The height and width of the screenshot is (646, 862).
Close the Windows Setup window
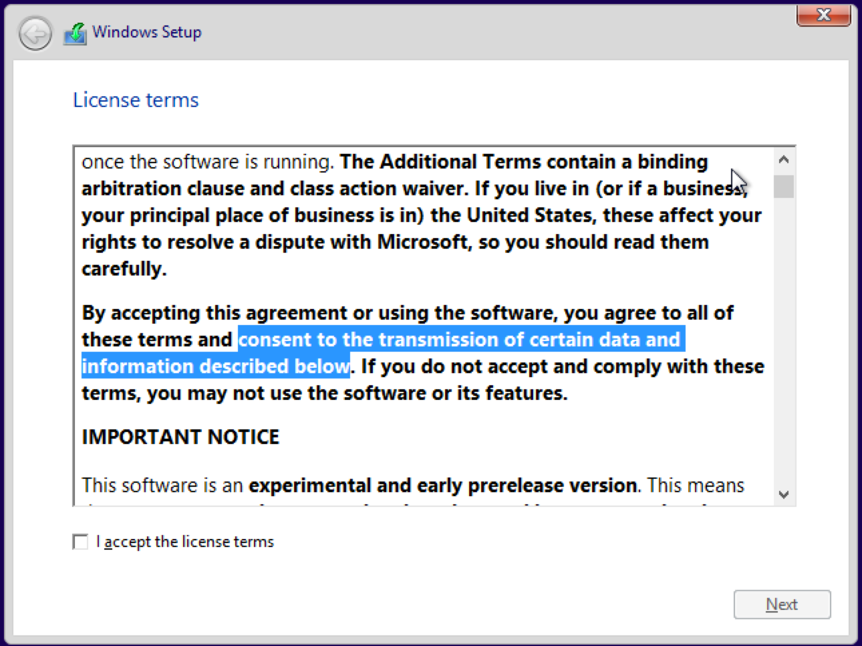coord(823,15)
